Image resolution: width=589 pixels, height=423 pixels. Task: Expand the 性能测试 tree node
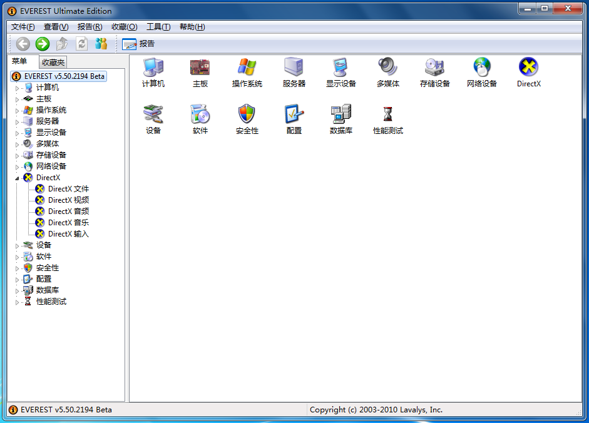(18, 302)
